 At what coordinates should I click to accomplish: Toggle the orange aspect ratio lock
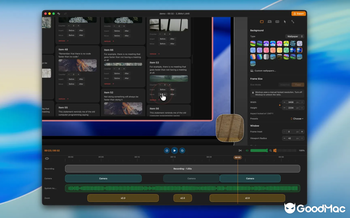point(280,105)
